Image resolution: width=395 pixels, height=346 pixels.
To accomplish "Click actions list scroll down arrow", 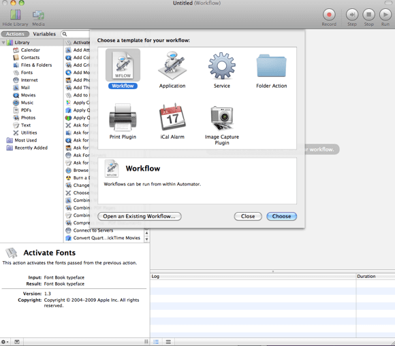I will [x=146, y=239].
